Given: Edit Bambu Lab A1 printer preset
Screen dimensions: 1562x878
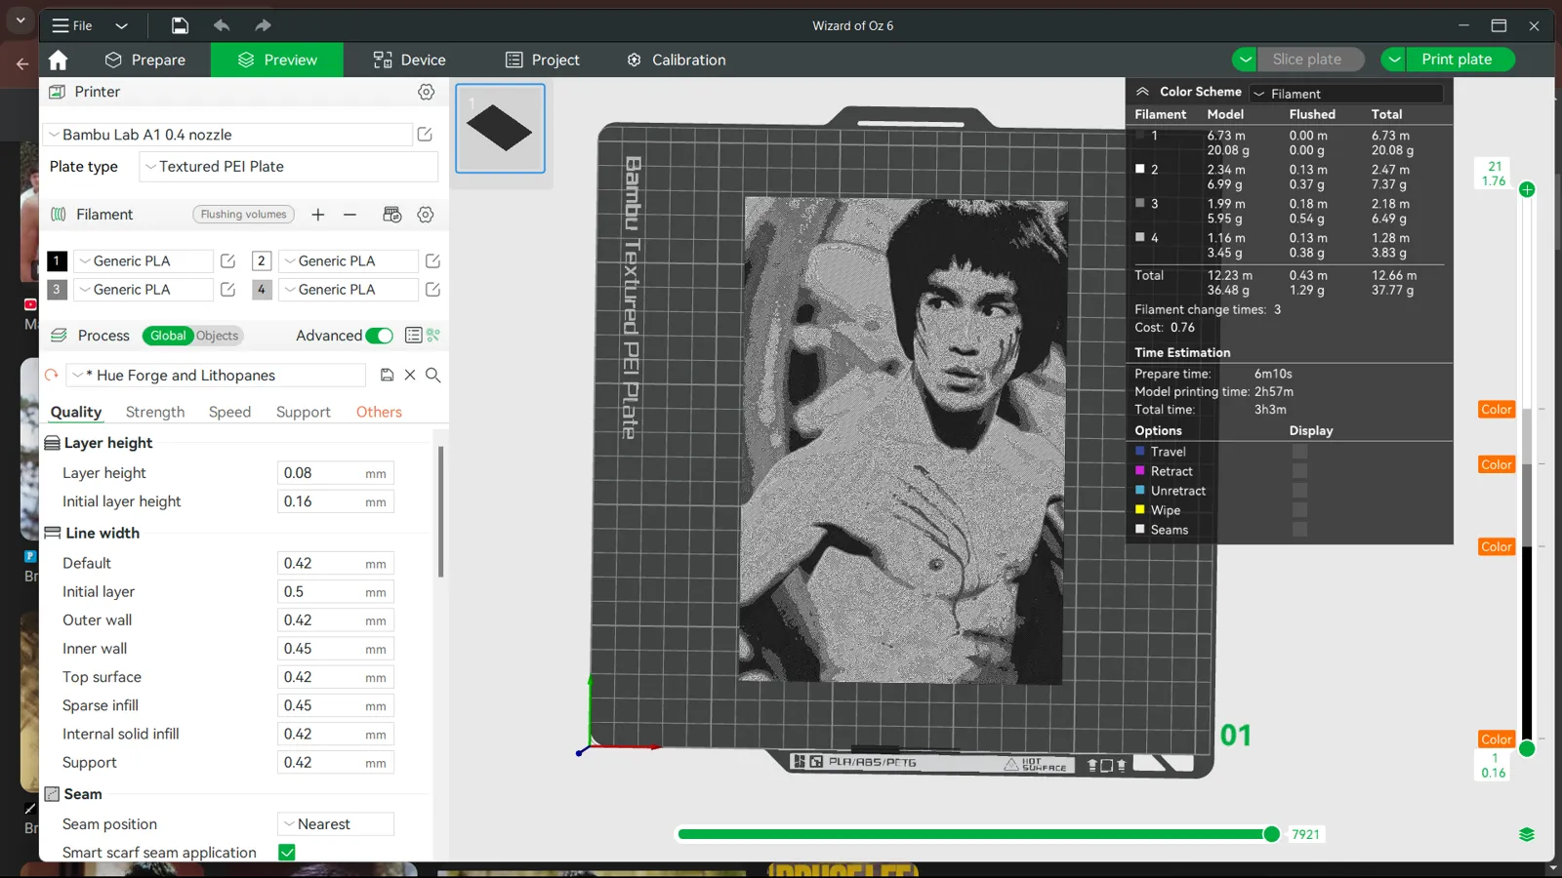Looking at the screenshot, I should (x=425, y=135).
